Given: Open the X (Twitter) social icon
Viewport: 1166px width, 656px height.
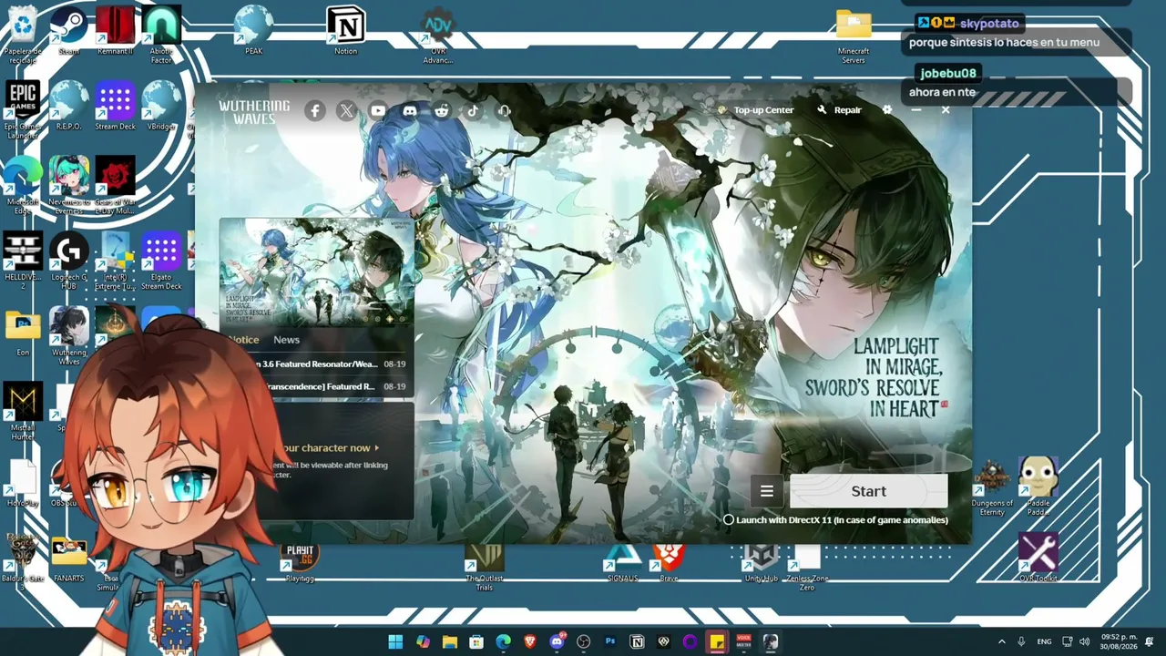Looking at the screenshot, I should tap(346, 111).
